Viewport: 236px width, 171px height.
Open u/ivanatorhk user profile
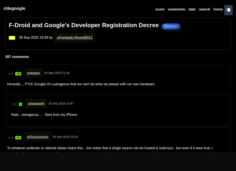click(x=36, y=103)
